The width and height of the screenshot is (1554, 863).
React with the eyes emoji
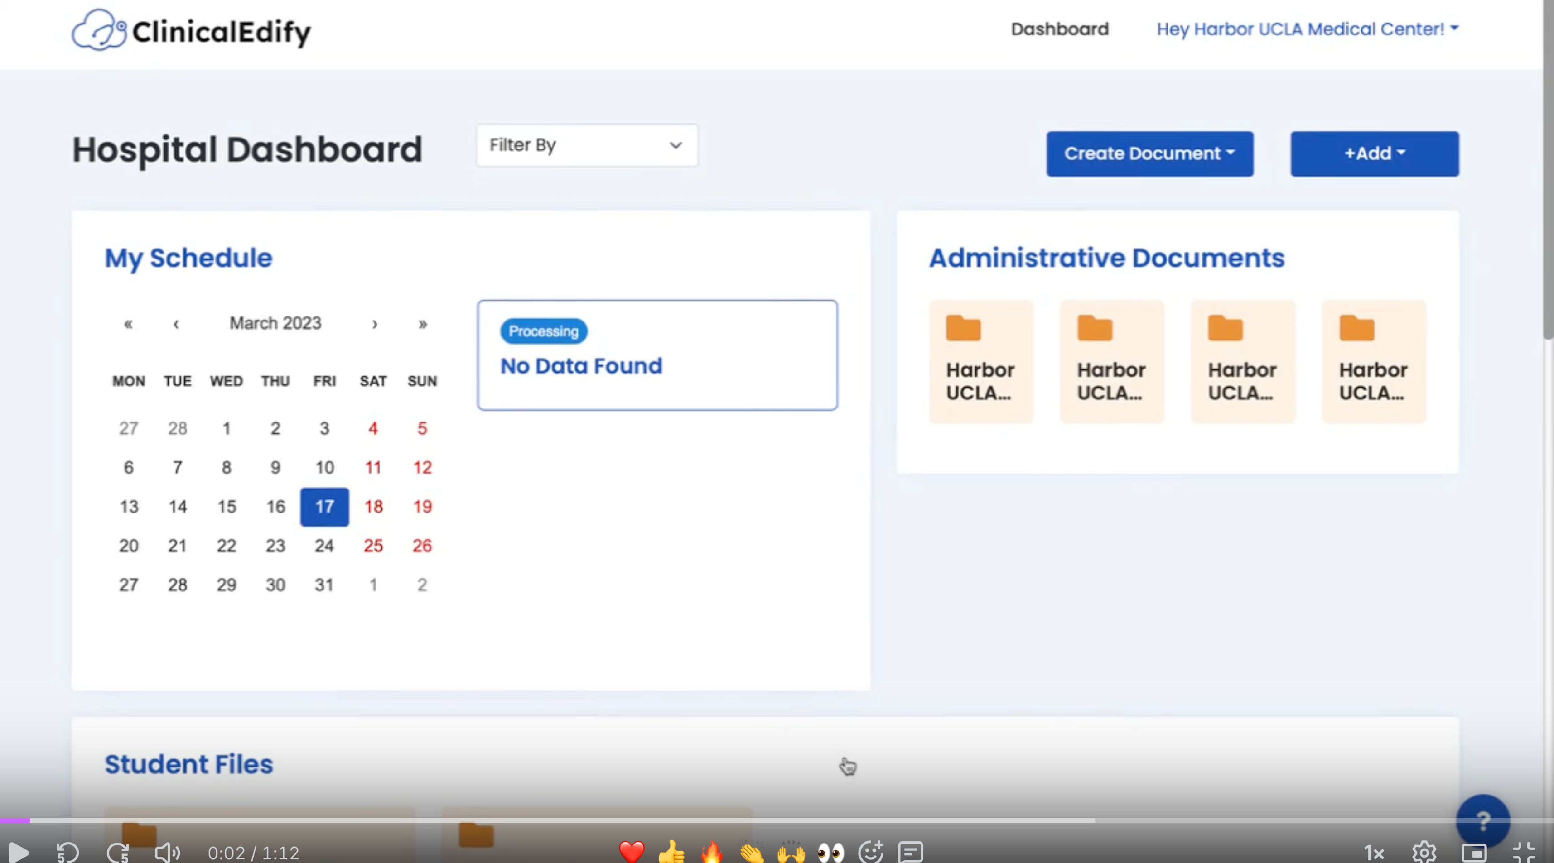point(831,852)
